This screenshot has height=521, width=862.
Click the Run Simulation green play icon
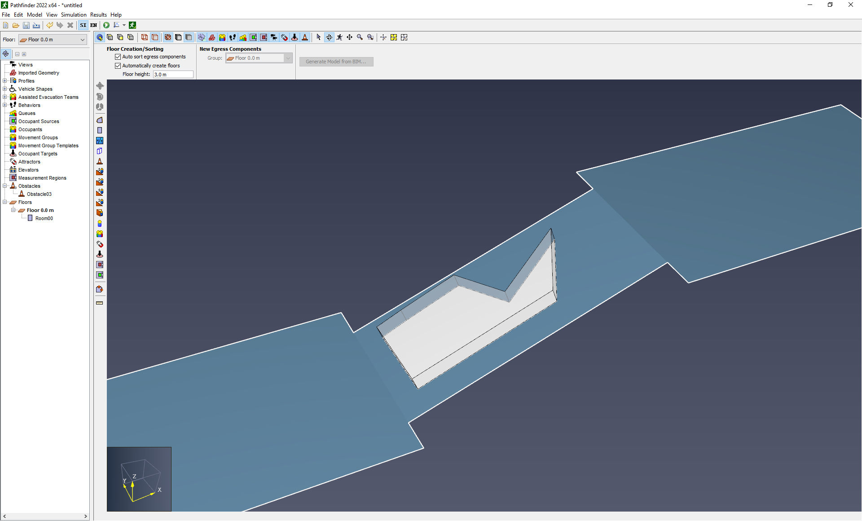pos(106,25)
